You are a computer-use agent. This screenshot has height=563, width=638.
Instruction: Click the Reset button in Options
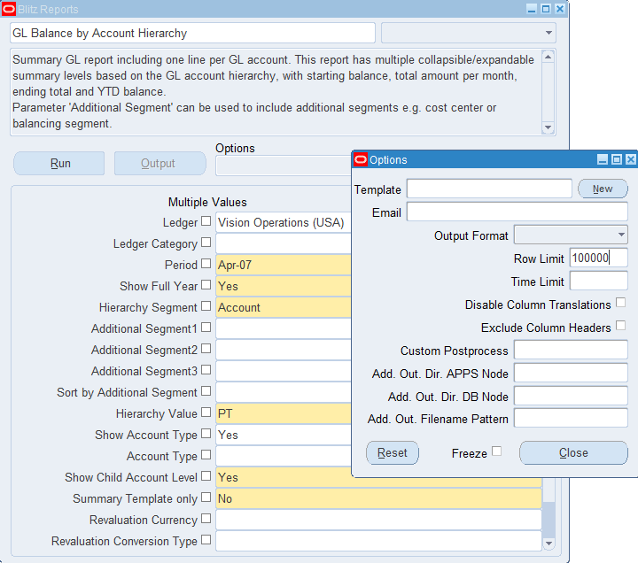(393, 453)
